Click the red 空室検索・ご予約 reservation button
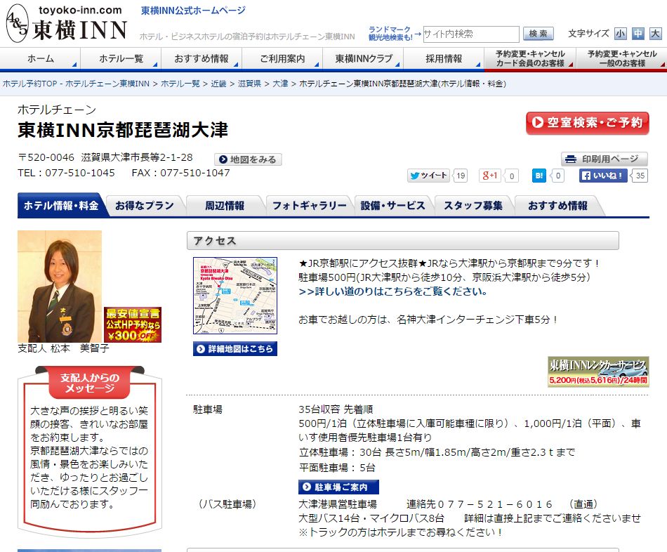Screen dimensions: 667x552 point(588,123)
